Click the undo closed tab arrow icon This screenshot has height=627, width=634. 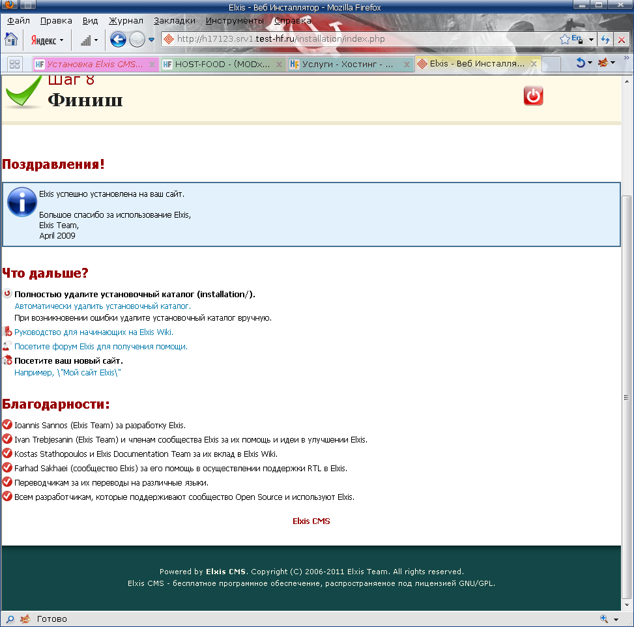coord(580,63)
